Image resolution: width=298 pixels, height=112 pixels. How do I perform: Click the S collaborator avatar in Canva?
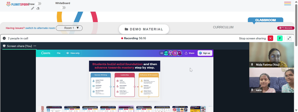[x=175, y=53]
